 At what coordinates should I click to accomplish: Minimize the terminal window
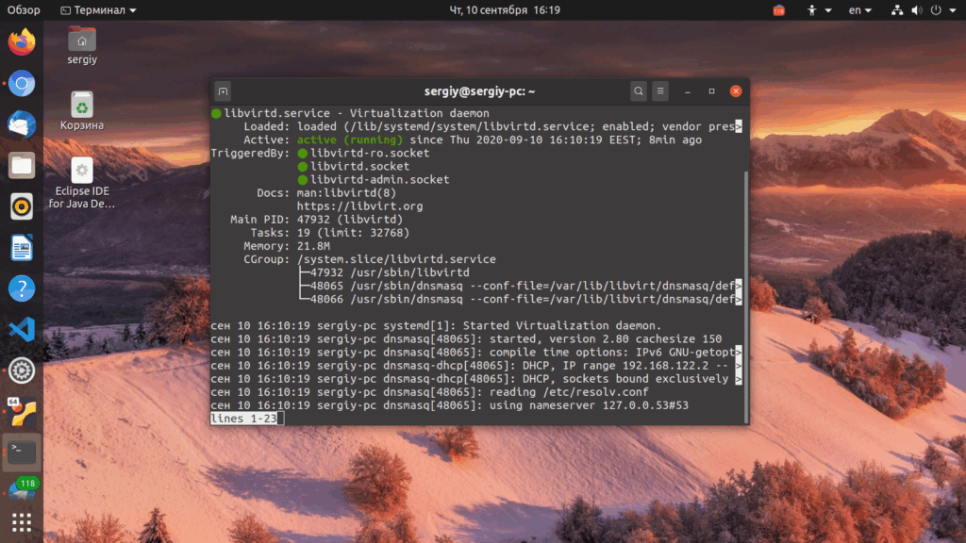coord(688,91)
